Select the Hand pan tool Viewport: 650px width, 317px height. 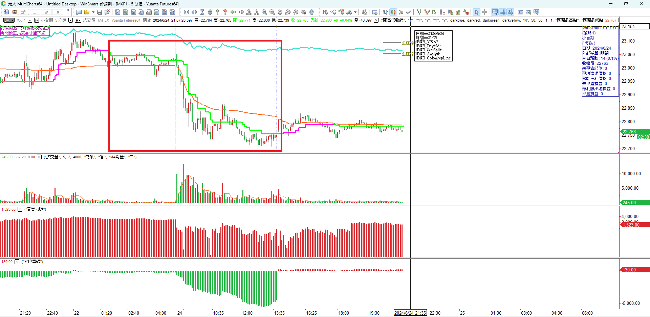click(311, 12)
